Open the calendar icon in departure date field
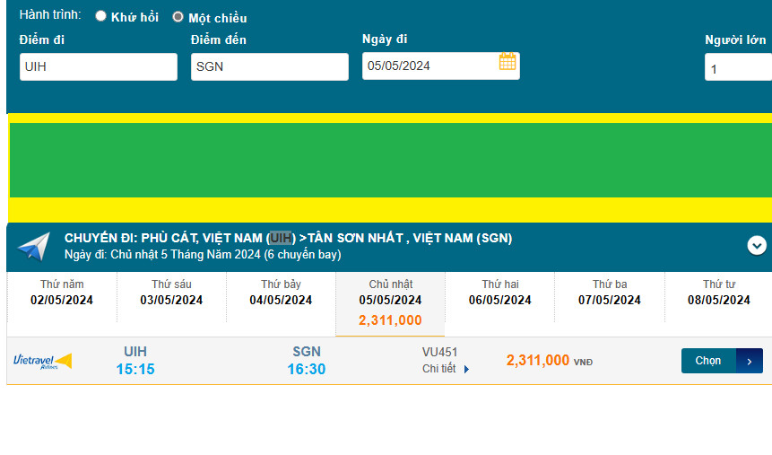The height and width of the screenshot is (455, 772). [x=507, y=62]
